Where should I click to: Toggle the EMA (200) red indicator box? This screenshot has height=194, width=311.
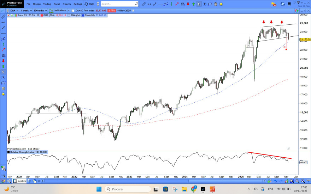coord(42,15)
